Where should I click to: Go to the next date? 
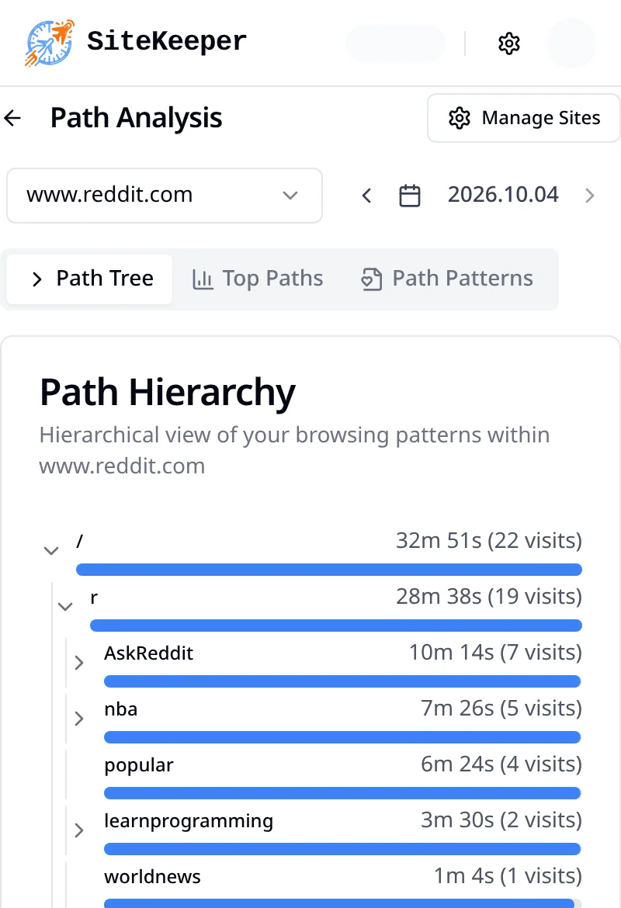[x=590, y=196]
